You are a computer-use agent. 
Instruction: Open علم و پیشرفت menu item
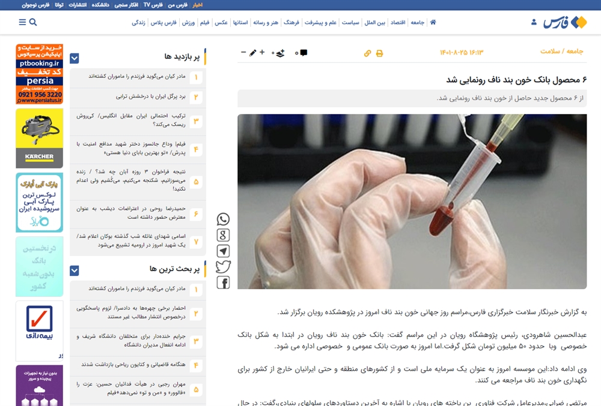[x=320, y=23]
